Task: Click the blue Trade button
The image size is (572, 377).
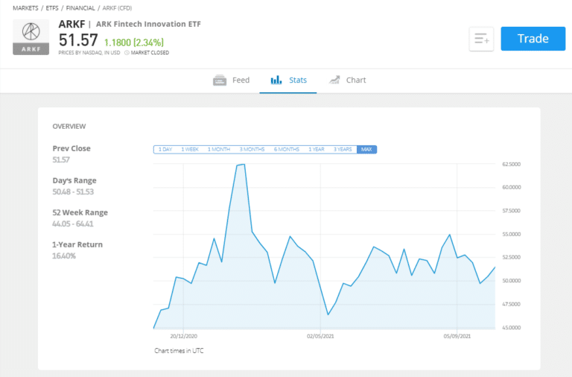Action: 533,39
